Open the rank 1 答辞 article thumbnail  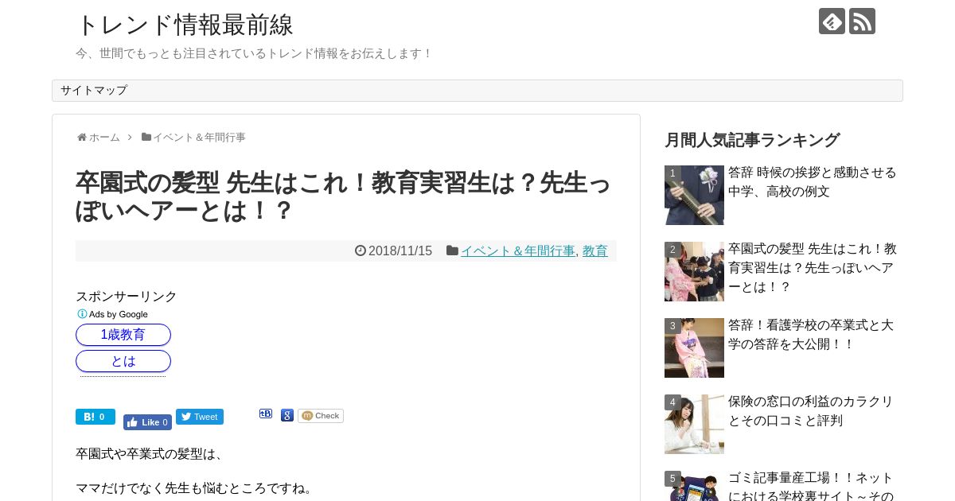tap(694, 195)
